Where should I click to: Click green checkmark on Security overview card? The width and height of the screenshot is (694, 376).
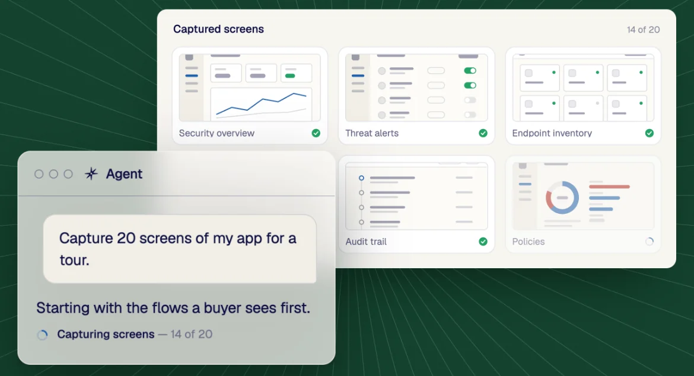click(316, 133)
